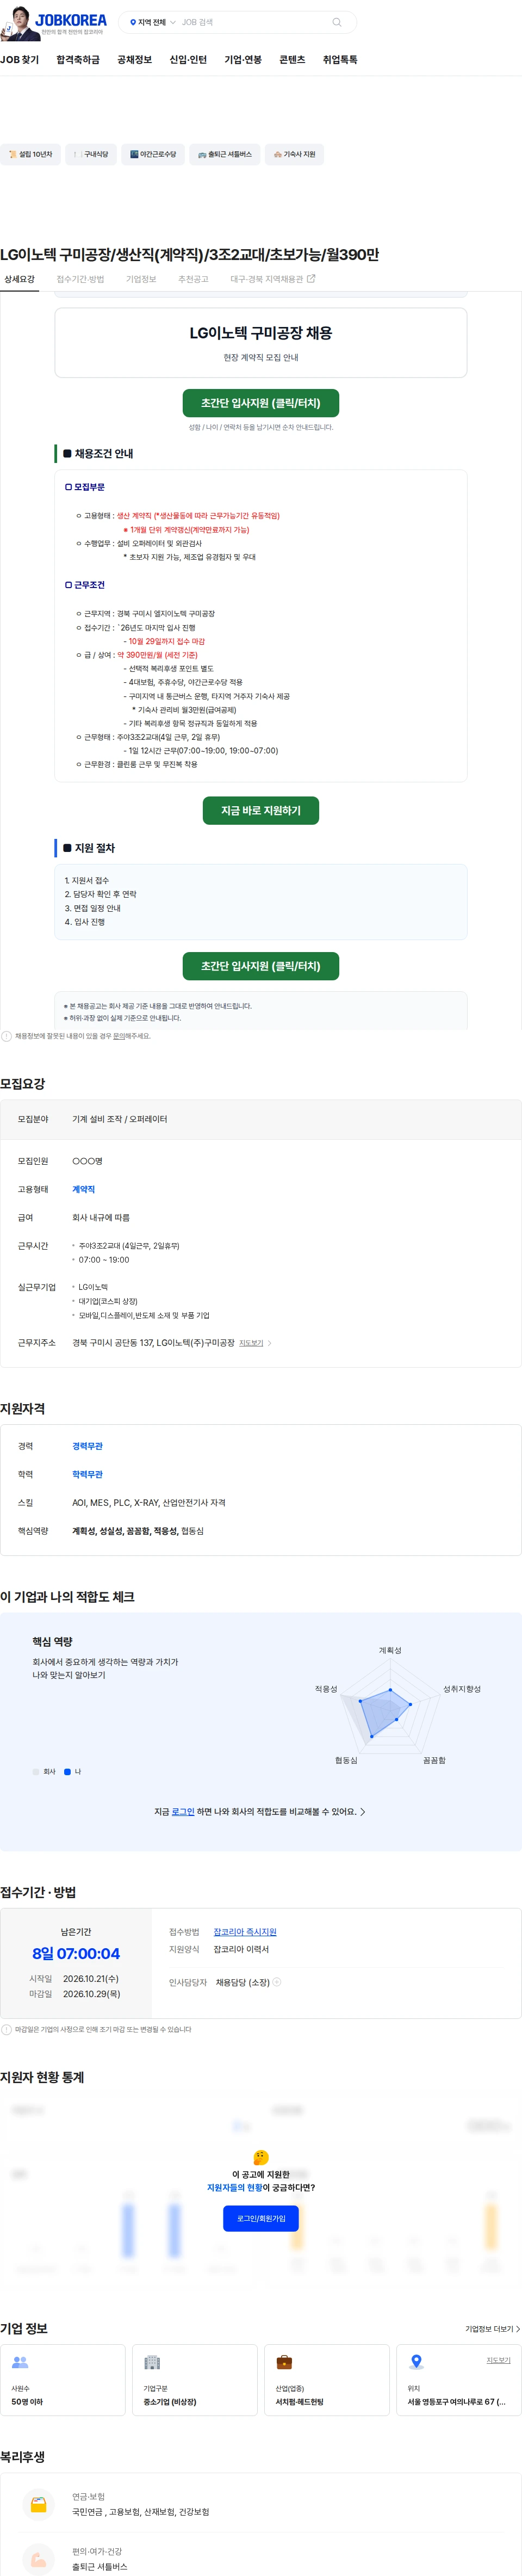Click the 야간근로수당 tag

pos(152,154)
